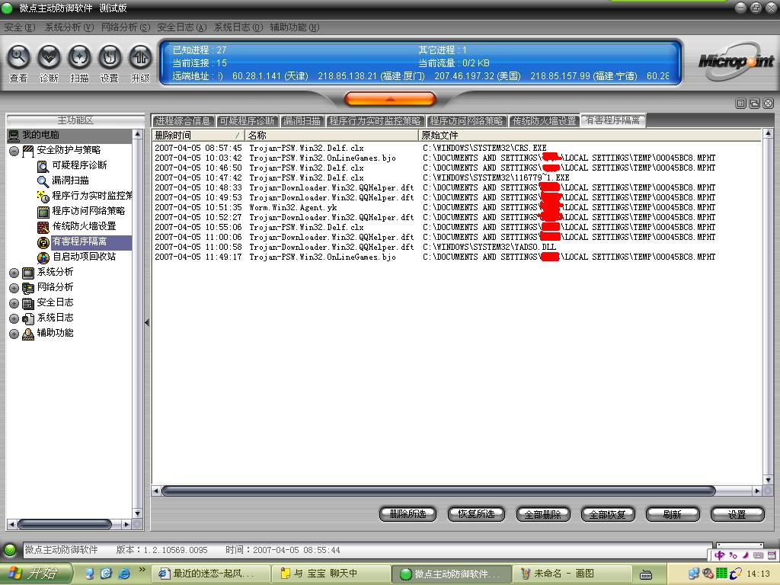Click the 全部删除 button

(x=542, y=514)
